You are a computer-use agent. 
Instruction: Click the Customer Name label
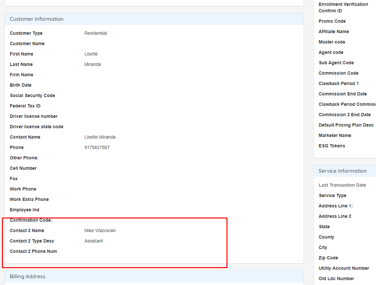coord(27,43)
